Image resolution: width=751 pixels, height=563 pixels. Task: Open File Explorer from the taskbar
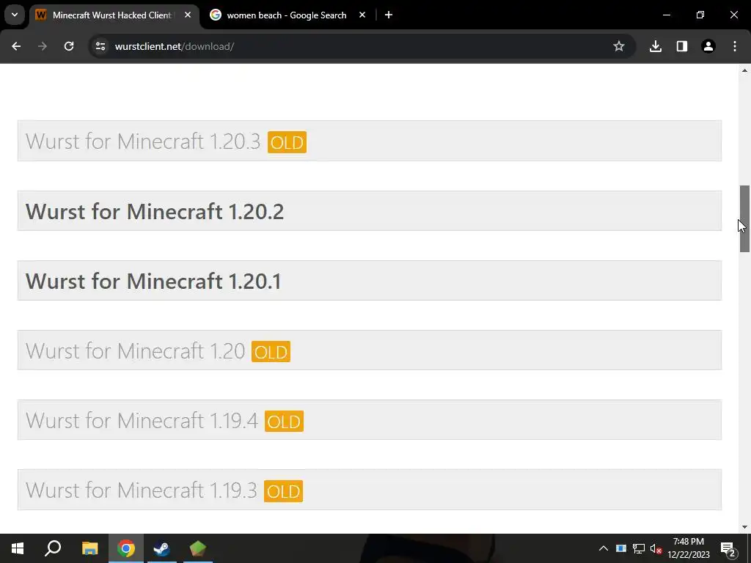pyautogui.click(x=89, y=548)
